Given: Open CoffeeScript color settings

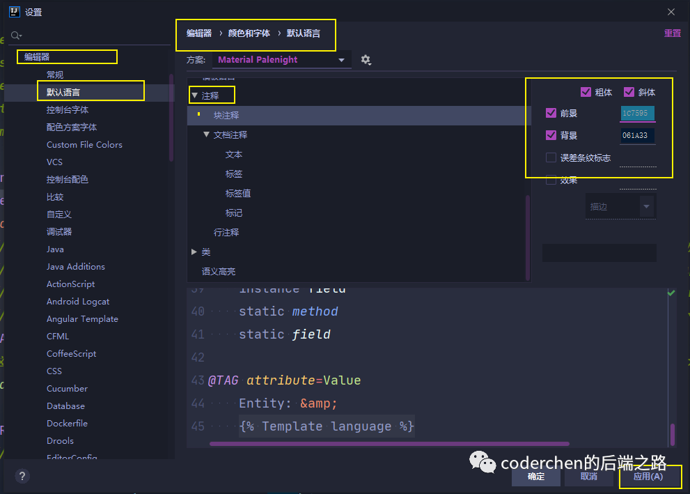Looking at the screenshot, I should 71,353.
